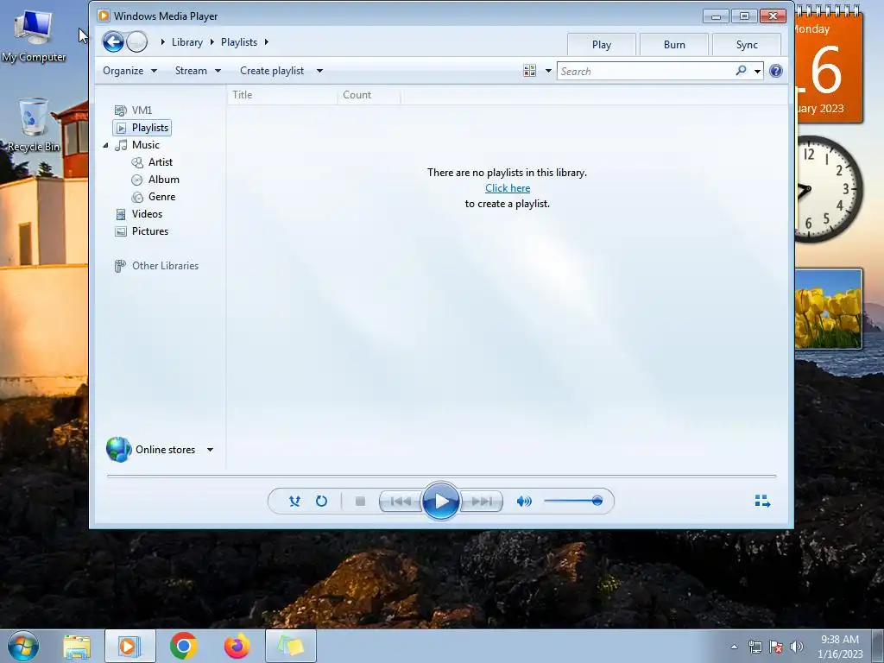Skip to next track button

[x=482, y=501]
